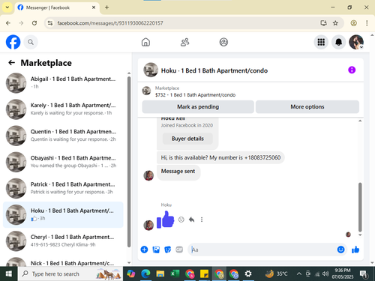Open the Groups icon in top bar
The height and width of the screenshot is (281, 375).
223,42
